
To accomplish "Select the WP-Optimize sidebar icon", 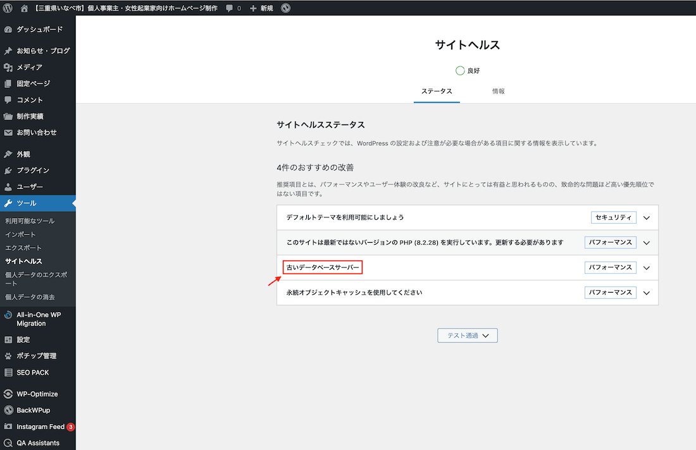I will point(8,394).
